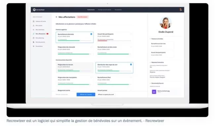Click the blue Affecter les 2 postes button
Image resolution: width=215 pixels, height=126 pixels.
pos(86,94)
